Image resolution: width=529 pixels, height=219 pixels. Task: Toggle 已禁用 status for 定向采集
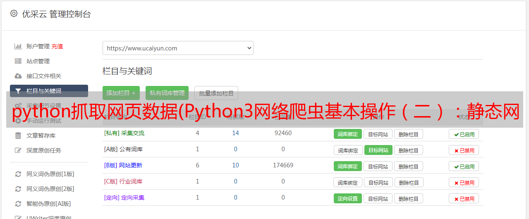pos(464,198)
